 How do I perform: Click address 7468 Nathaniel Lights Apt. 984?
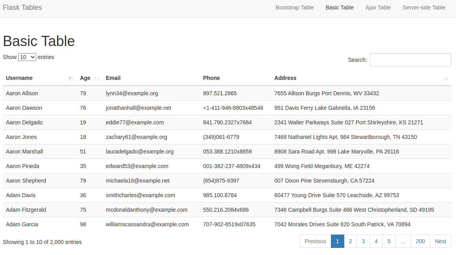(x=312, y=137)
